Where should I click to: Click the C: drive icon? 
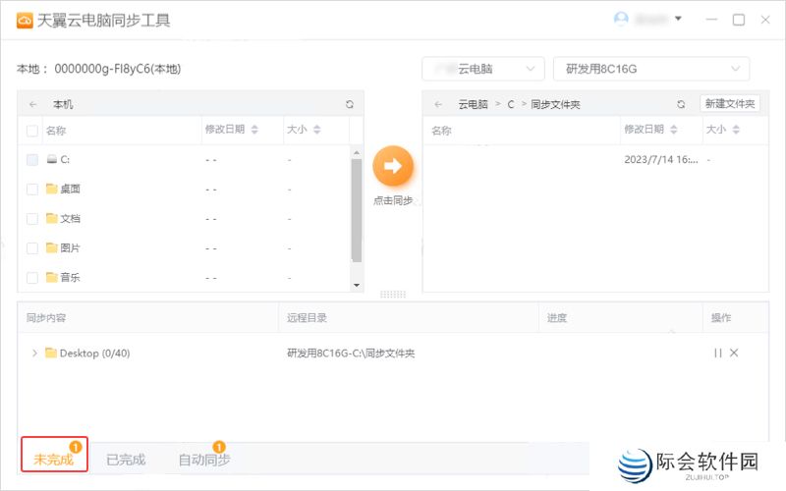coord(52,159)
